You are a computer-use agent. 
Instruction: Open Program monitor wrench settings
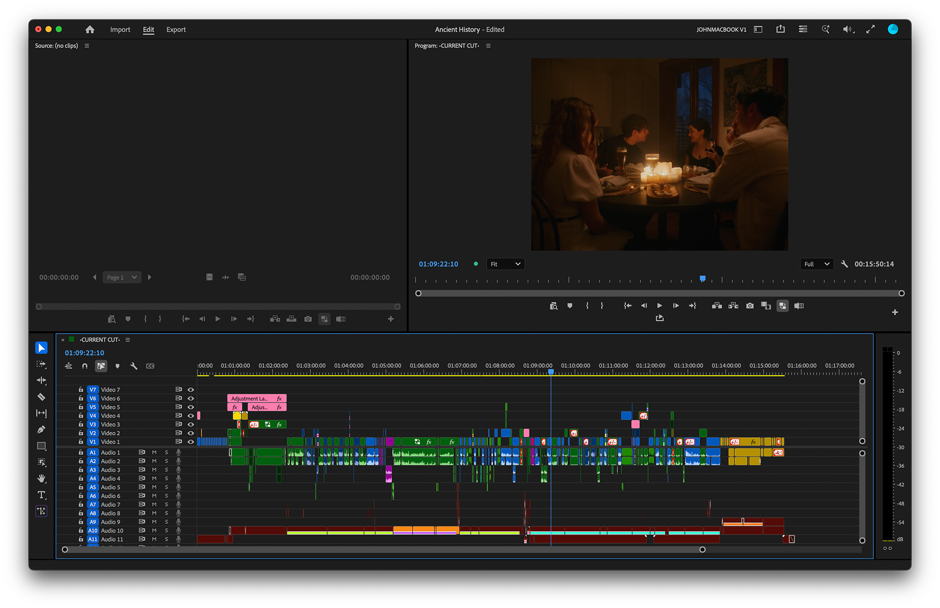point(844,264)
